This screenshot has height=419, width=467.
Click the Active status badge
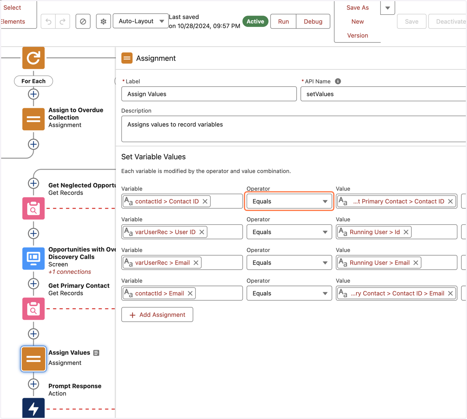point(255,21)
